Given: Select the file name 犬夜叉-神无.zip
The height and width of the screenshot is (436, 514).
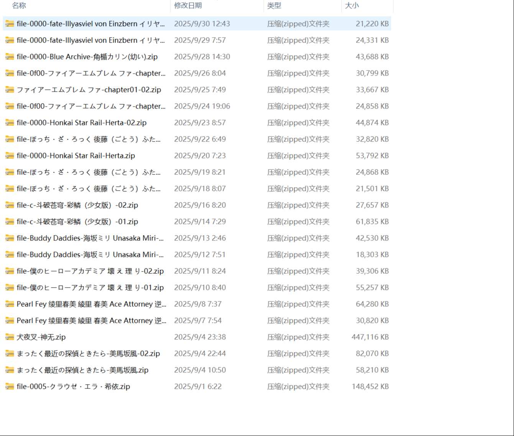Looking at the screenshot, I should point(41,337).
